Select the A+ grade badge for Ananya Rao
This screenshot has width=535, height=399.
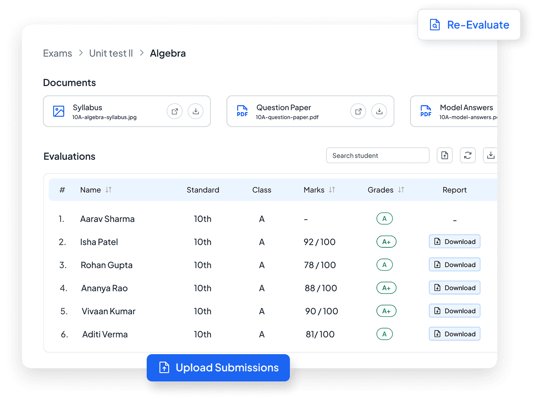tap(386, 288)
